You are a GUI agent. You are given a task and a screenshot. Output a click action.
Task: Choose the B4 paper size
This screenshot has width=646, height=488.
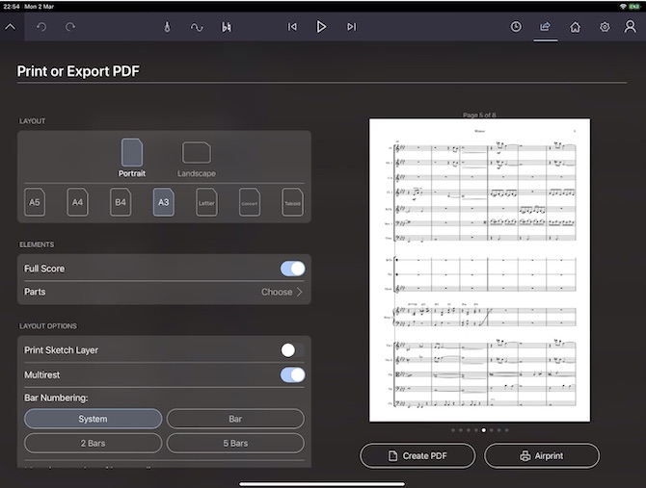pos(121,202)
